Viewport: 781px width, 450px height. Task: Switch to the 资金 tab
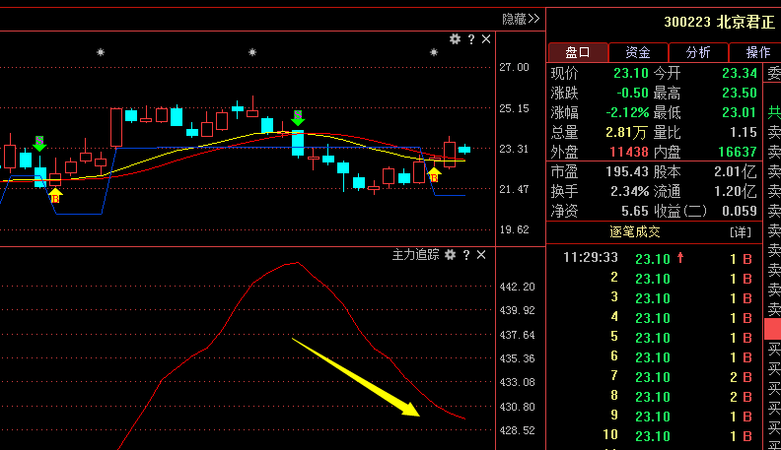click(x=638, y=52)
